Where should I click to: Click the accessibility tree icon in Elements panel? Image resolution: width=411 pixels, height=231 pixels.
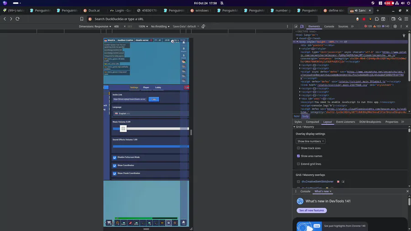click(x=404, y=35)
